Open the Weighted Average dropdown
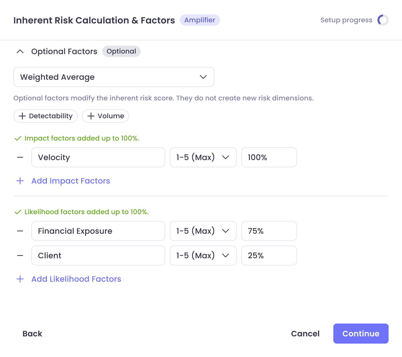Image resolution: width=402 pixels, height=357 pixels. click(x=114, y=77)
